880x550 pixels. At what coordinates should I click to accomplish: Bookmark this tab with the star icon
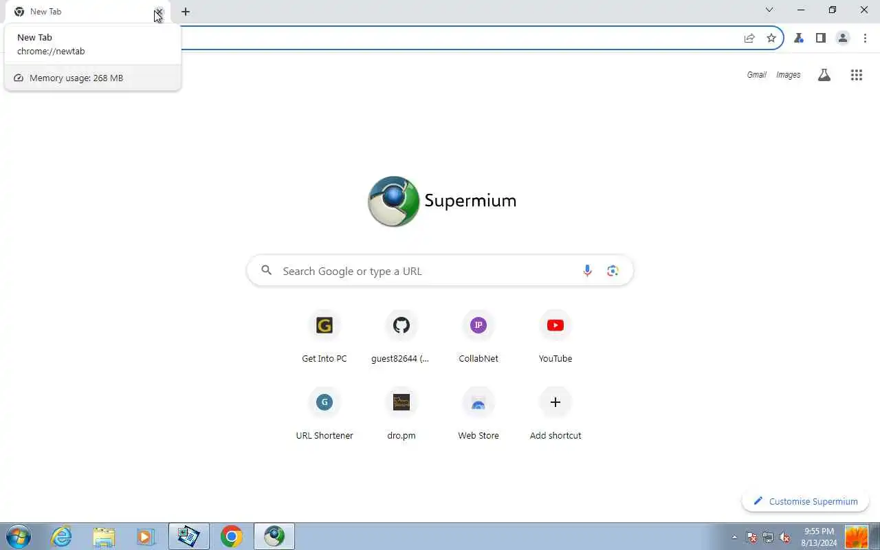tap(771, 38)
